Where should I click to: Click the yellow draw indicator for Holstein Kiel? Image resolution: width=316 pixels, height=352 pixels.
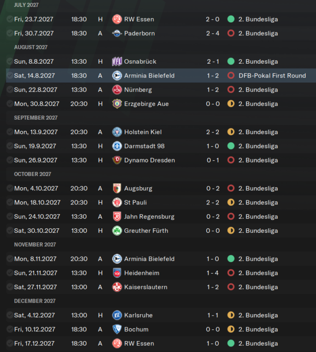point(231,132)
